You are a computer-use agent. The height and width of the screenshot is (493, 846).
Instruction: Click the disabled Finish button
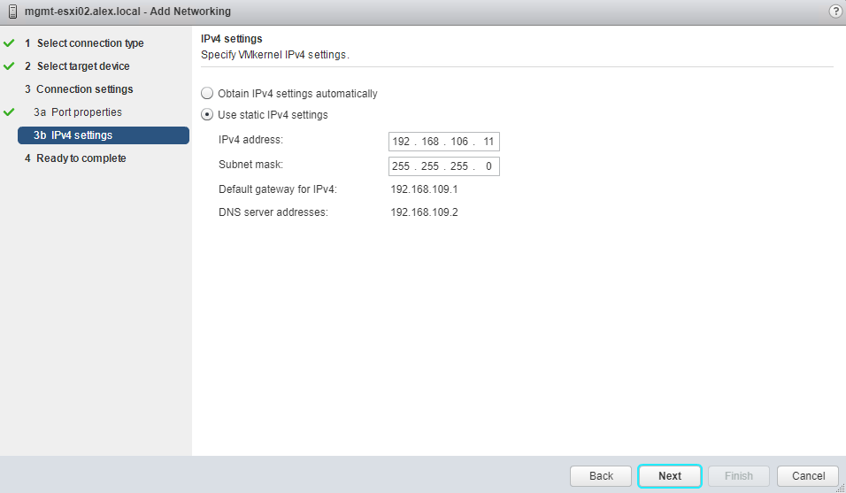coord(739,475)
